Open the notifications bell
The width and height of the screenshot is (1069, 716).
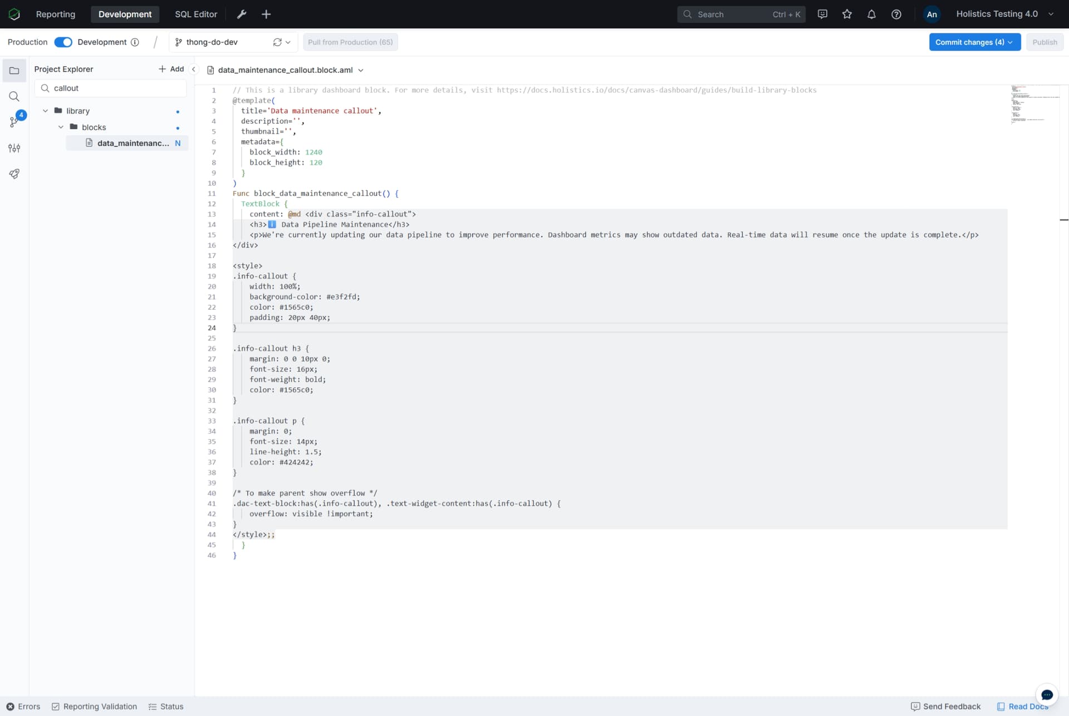[x=871, y=14]
